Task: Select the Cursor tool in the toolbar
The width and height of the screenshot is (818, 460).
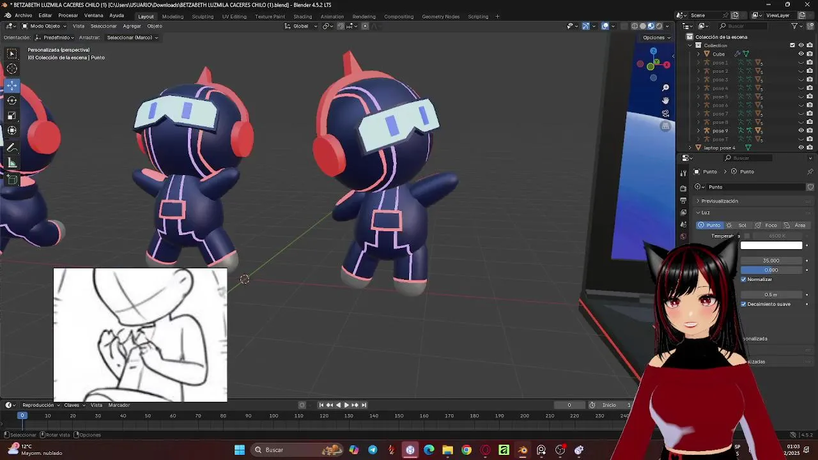Action: click(x=12, y=69)
